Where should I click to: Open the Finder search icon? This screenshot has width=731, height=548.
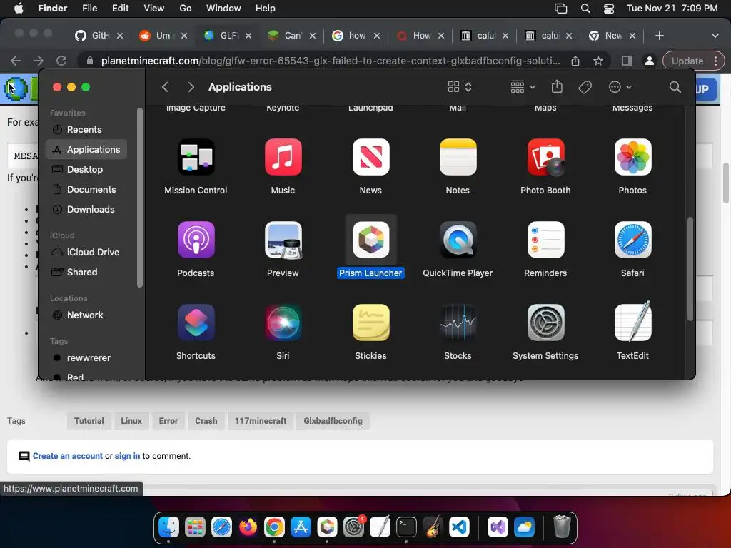tap(675, 87)
